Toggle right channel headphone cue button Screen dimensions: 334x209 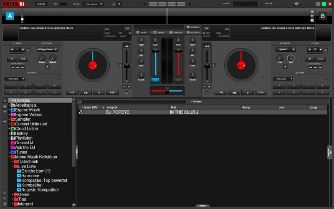click(x=178, y=80)
